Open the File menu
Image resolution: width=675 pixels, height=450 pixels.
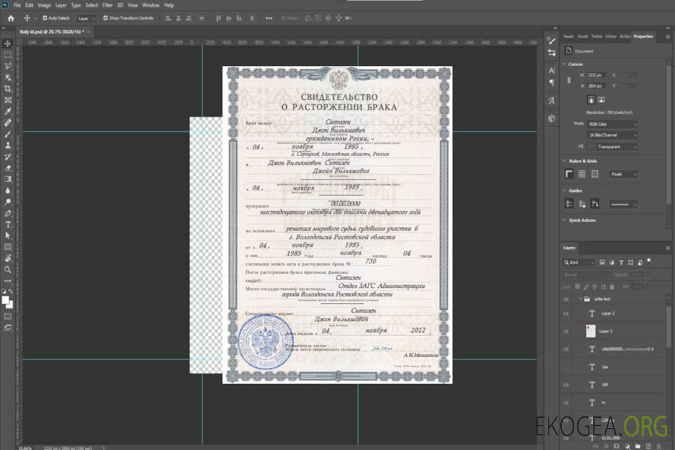tap(17, 5)
